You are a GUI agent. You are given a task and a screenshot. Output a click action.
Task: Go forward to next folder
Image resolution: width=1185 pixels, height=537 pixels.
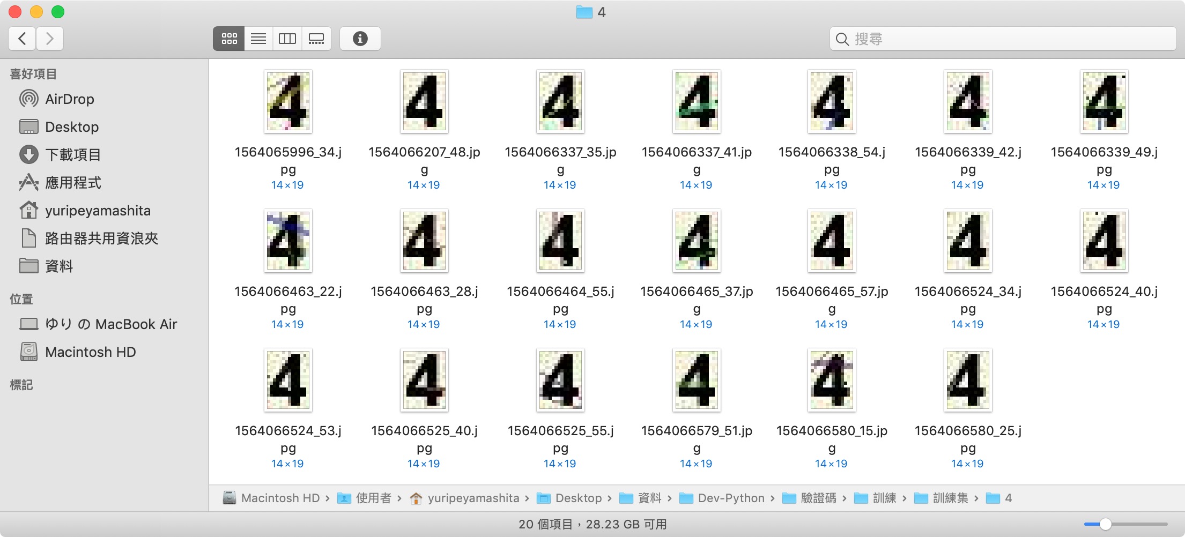[x=50, y=39]
